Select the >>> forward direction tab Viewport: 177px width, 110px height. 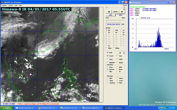click(120, 15)
